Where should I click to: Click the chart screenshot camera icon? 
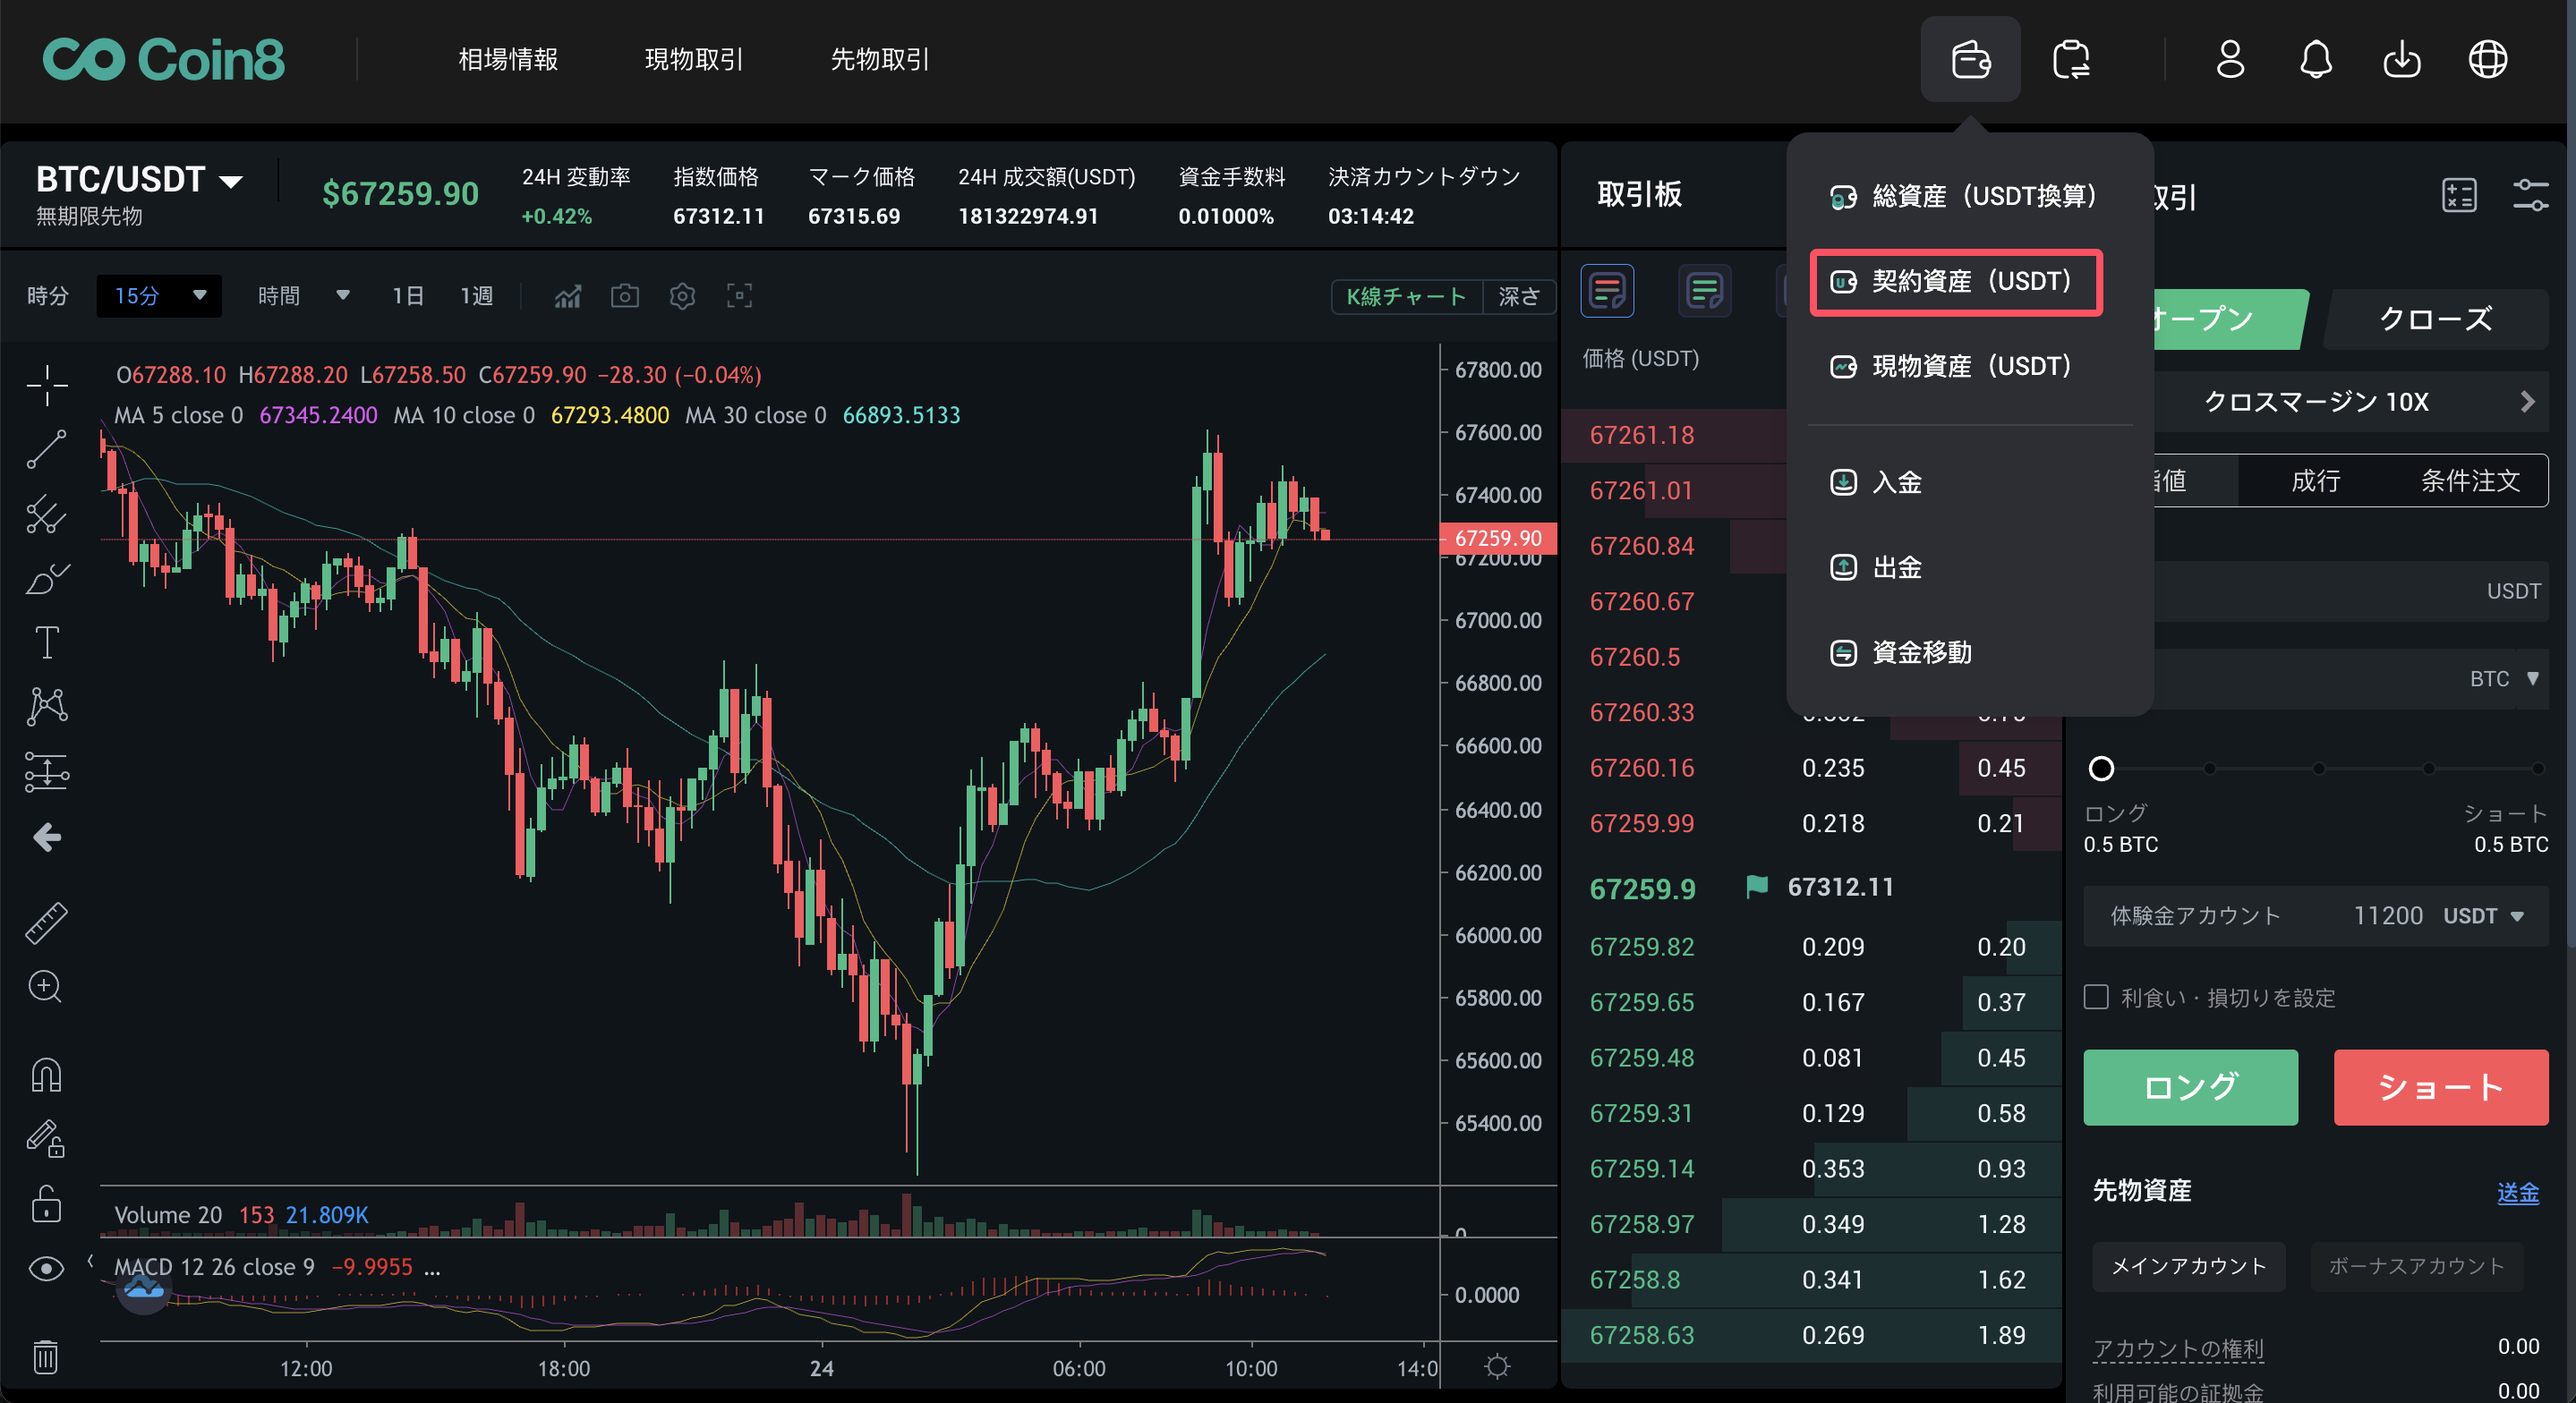625,296
